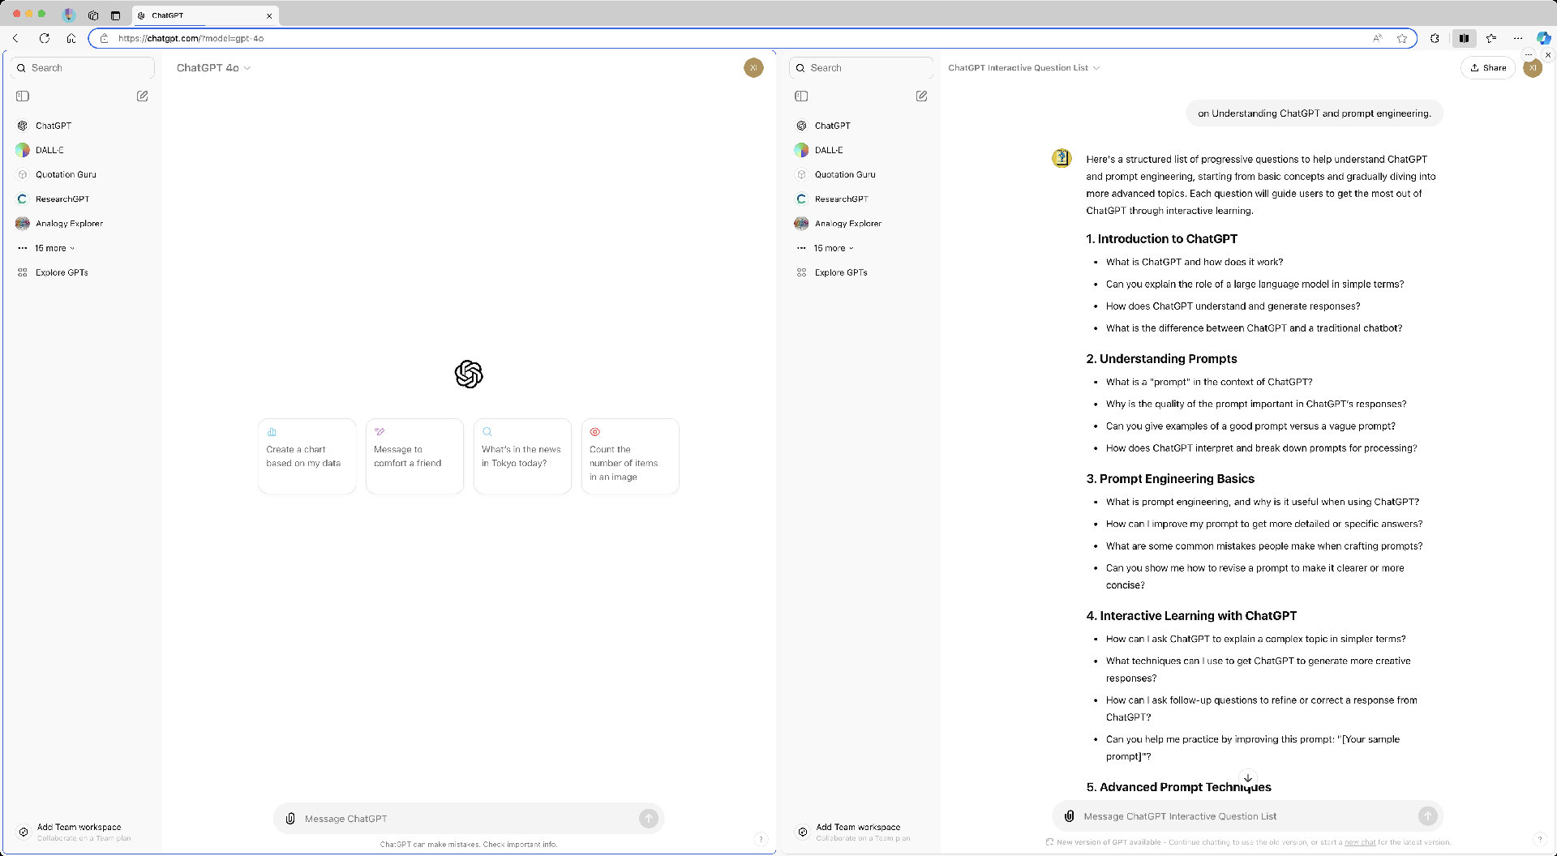Image resolution: width=1557 pixels, height=856 pixels.
Task: Toggle the browser split screen button
Action: pos(1464,38)
